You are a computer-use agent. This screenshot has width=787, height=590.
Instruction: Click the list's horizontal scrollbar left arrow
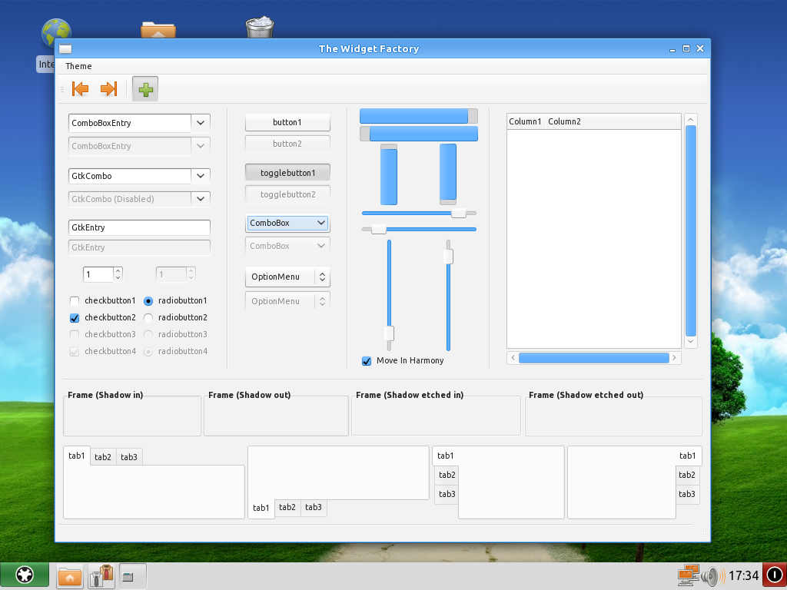pyautogui.click(x=513, y=358)
